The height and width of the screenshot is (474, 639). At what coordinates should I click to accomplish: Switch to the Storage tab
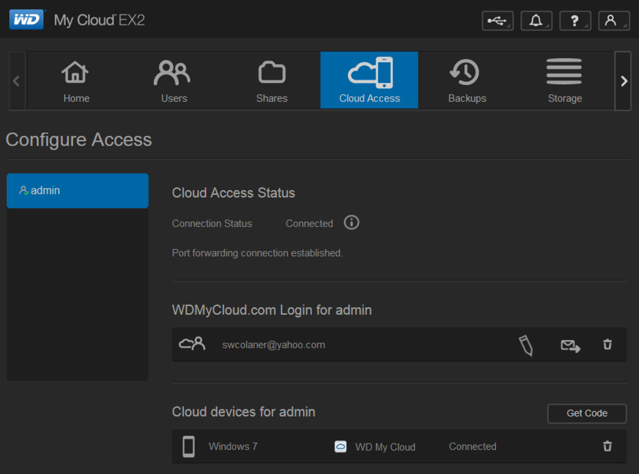click(x=565, y=80)
